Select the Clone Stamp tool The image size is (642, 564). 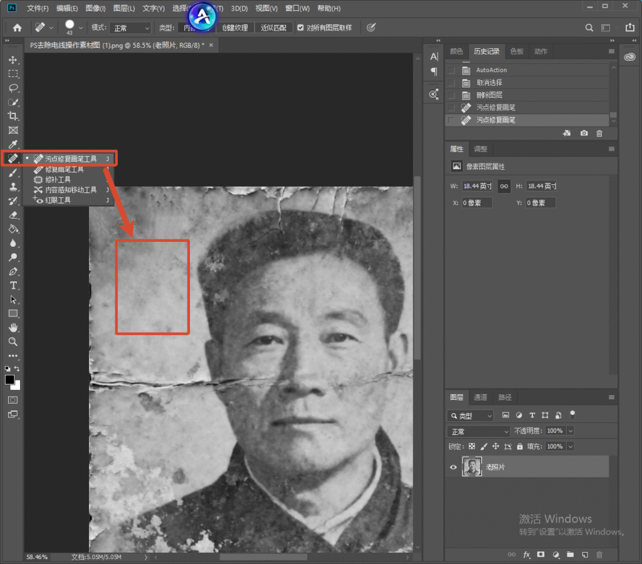(x=13, y=187)
